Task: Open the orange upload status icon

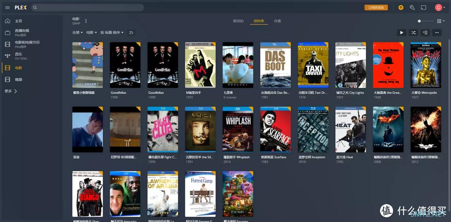Action: [x=400, y=7]
